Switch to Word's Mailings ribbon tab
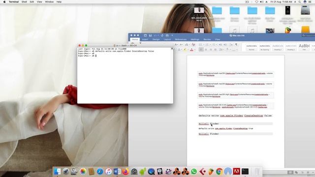315x177 pixels. 195,39
